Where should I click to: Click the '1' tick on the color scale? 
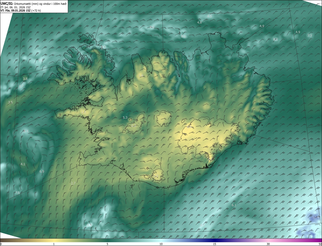(54, 244)
